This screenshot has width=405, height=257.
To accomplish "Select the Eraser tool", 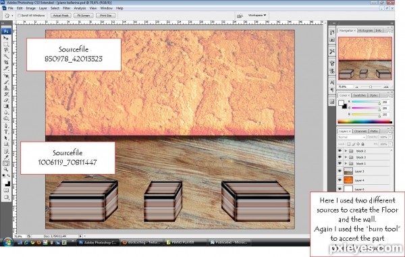I will tap(6, 101).
